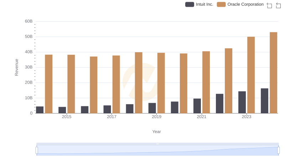Click the tallest Intuit Inc. bar
Image resolution: width=285 pixels, height=164 pixels.
(x=264, y=101)
